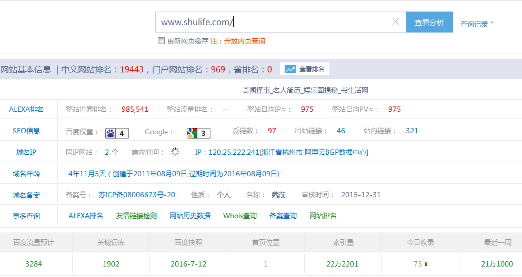Click the 同IP网站 count 2 个
The width and height of the screenshot is (522, 277).
click(112, 152)
